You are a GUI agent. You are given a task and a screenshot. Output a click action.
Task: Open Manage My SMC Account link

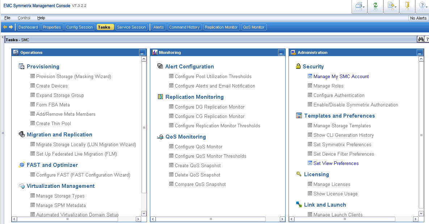click(x=341, y=76)
